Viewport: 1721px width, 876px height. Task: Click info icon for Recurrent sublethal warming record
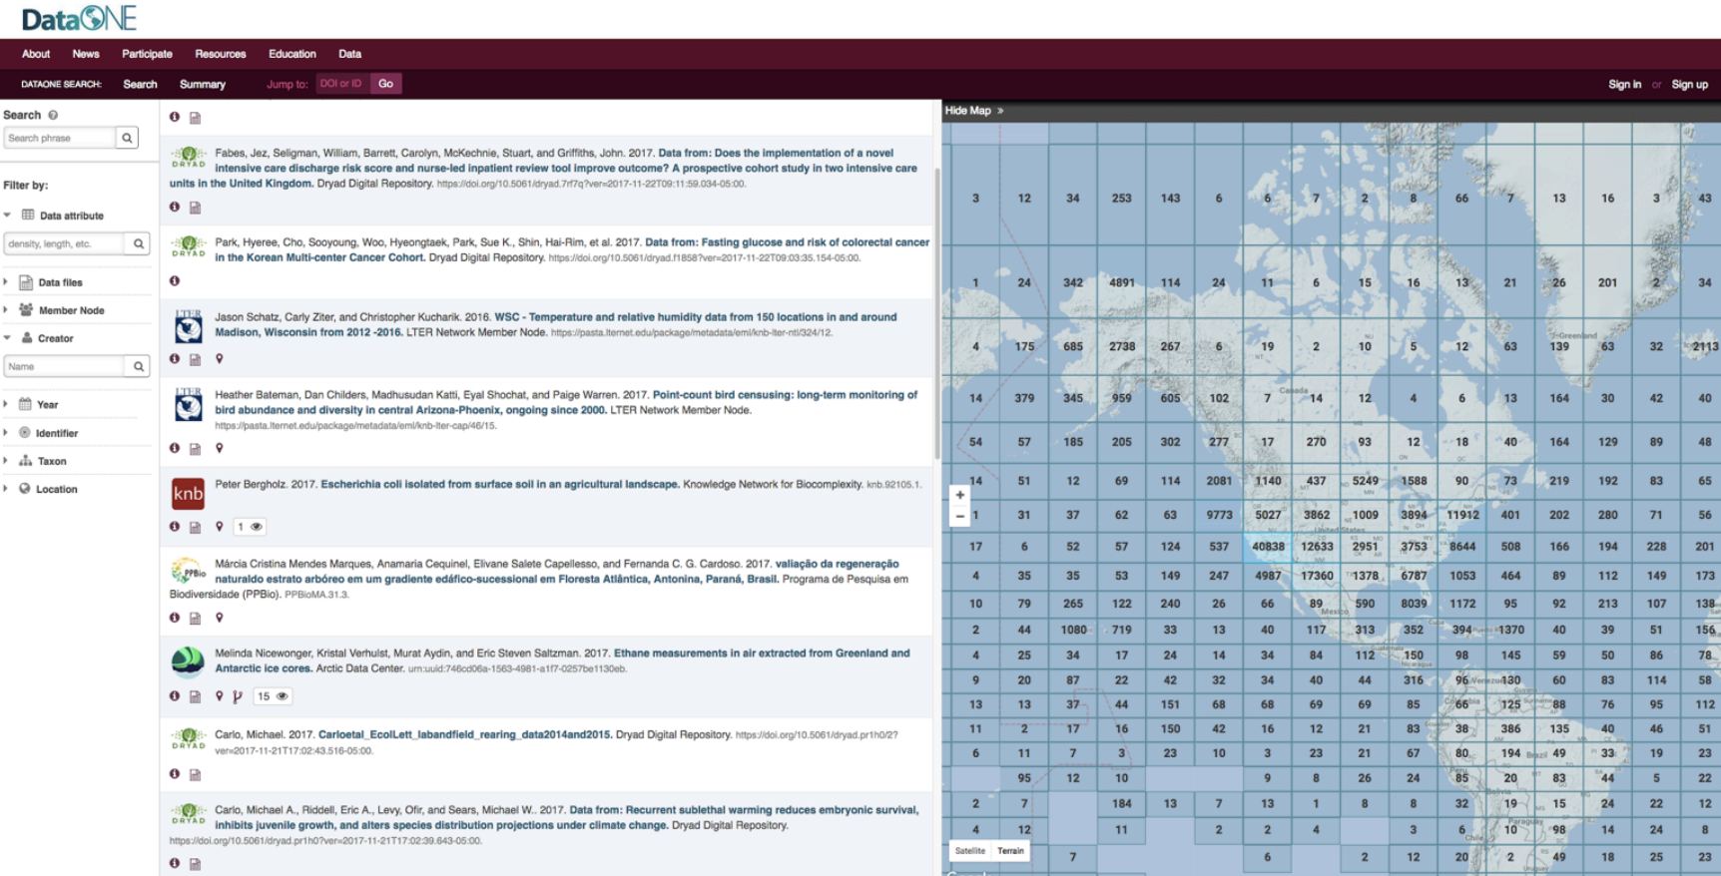click(175, 863)
